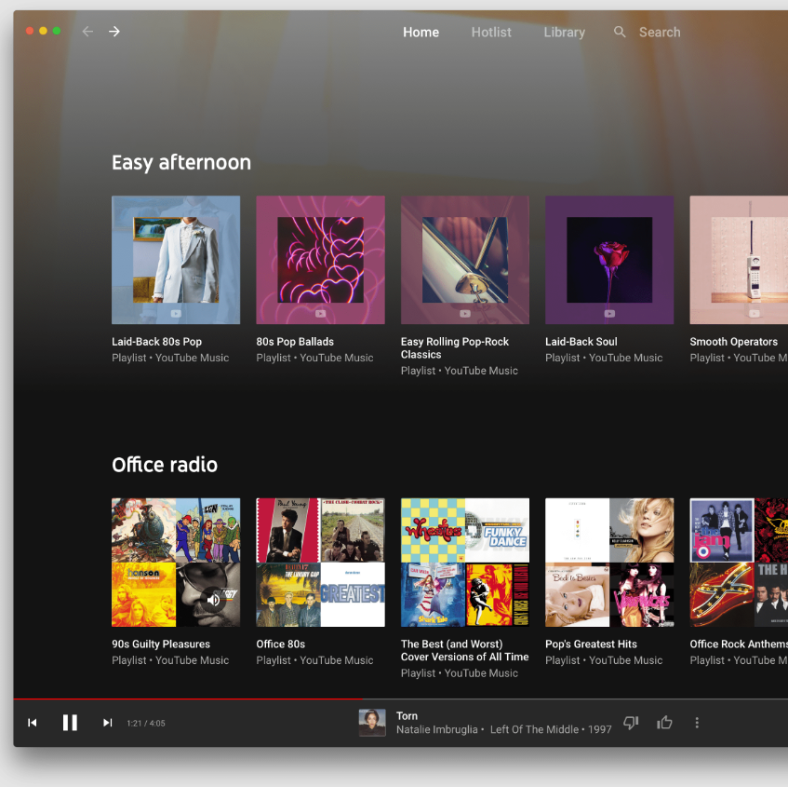Skip to the previous track
The height and width of the screenshot is (787, 788).
[33, 722]
